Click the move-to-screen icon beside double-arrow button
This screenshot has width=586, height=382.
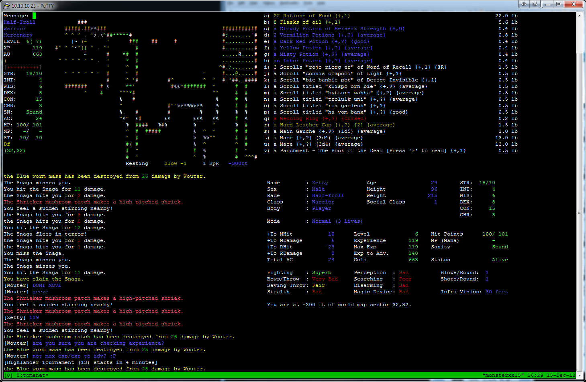535,4
